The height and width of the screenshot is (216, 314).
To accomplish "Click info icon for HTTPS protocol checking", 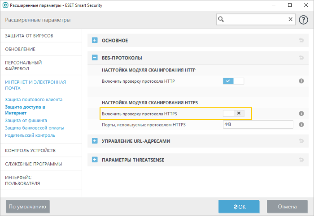I will [x=301, y=114].
